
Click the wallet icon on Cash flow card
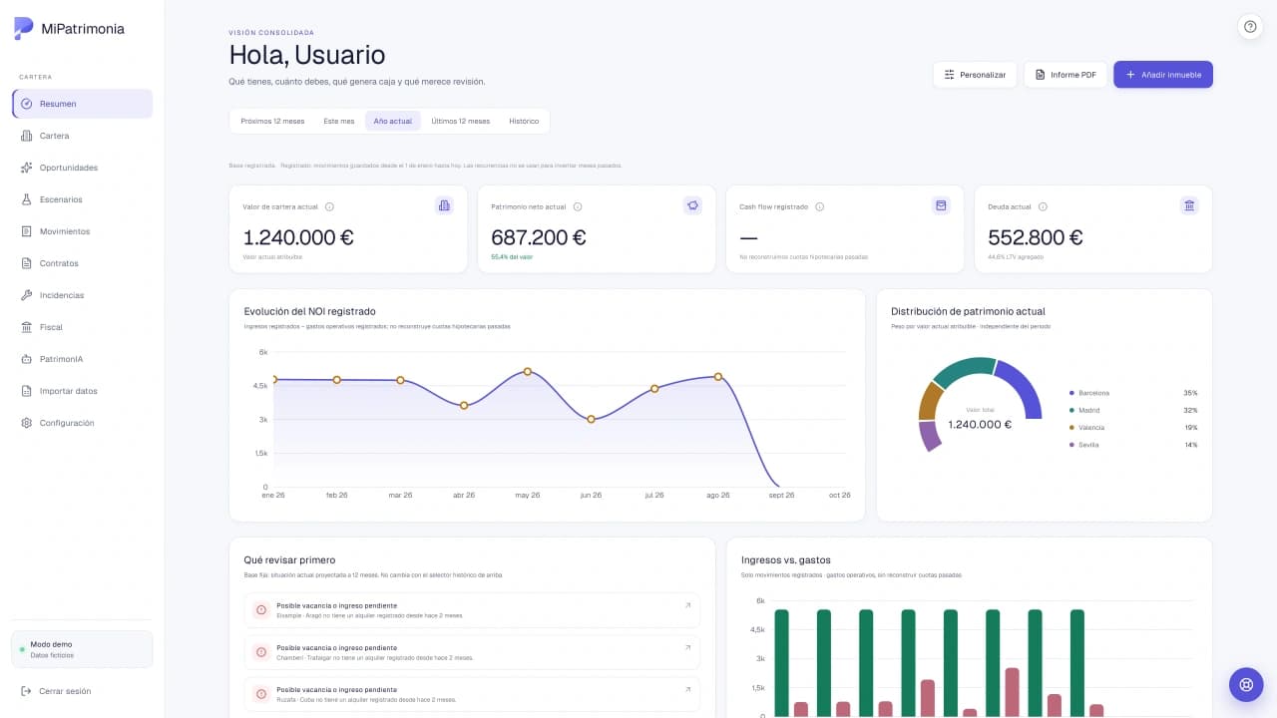(x=941, y=205)
